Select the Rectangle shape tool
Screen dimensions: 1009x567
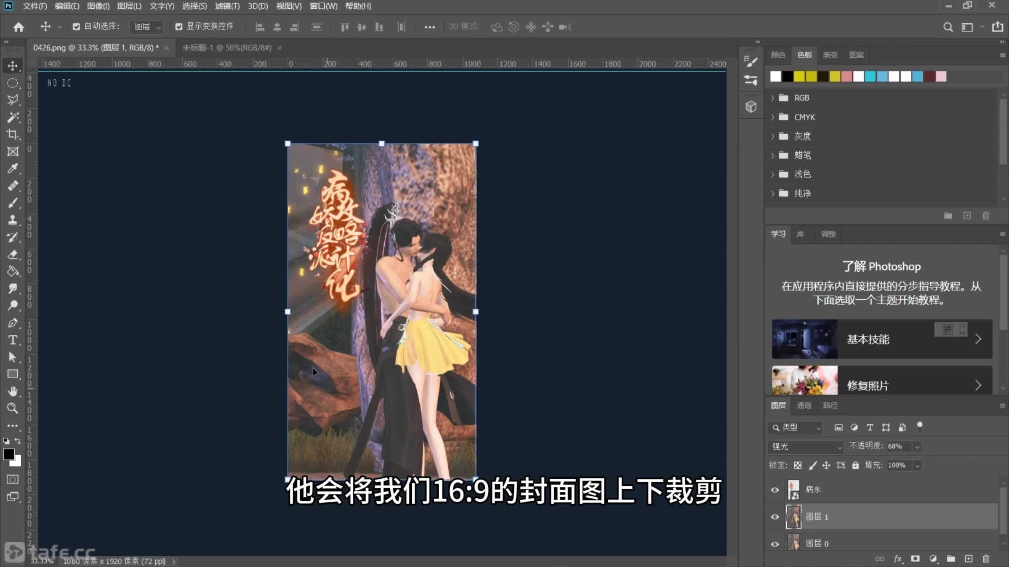[x=13, y=374]
